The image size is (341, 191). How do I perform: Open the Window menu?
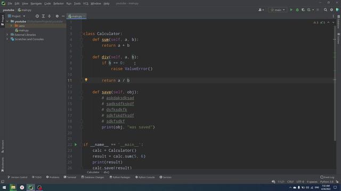click(x=96, y=4)
